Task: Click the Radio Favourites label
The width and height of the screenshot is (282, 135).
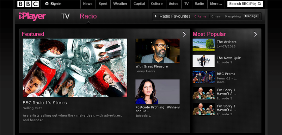Action: (175, 16)
